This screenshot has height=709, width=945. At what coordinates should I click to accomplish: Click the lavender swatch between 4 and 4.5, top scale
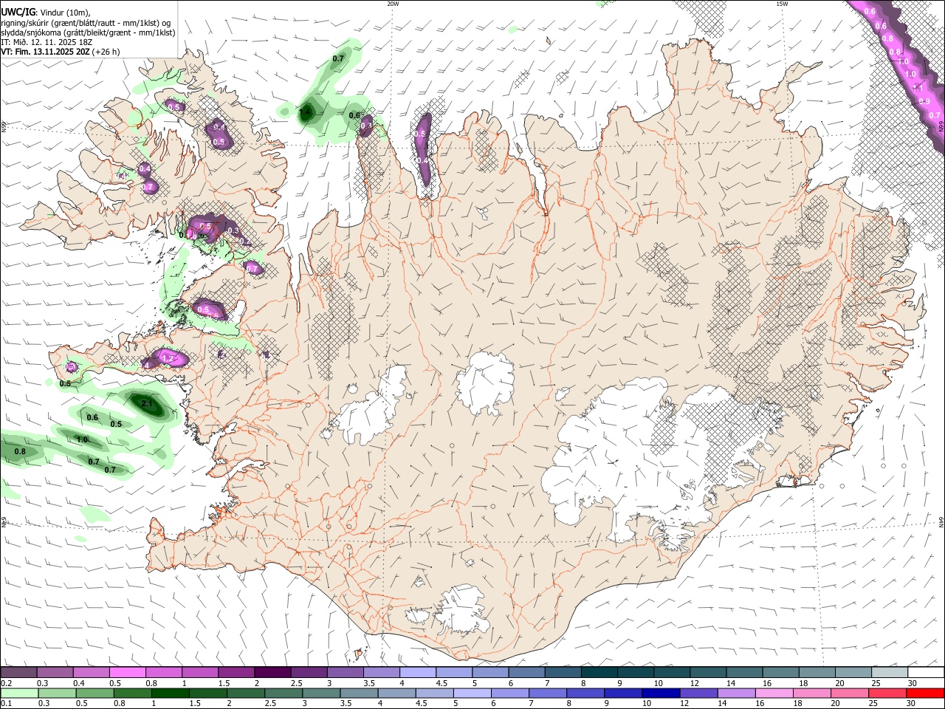(x=418, y=673)
